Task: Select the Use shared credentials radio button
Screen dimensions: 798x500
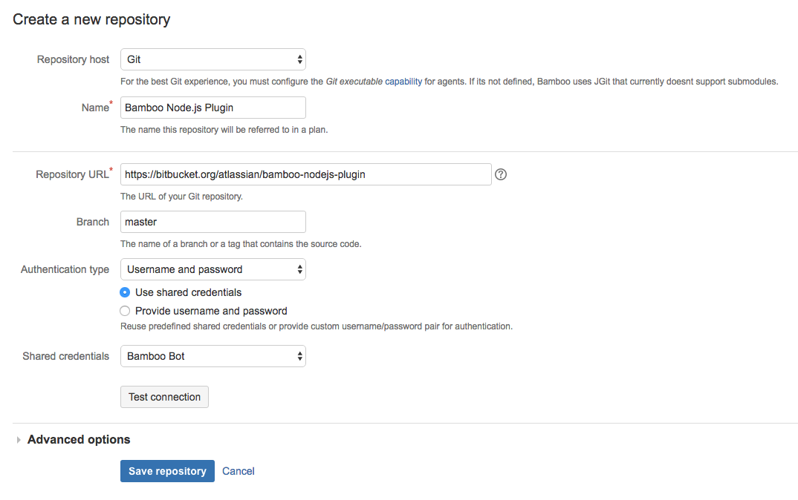Action: point(125,292)
